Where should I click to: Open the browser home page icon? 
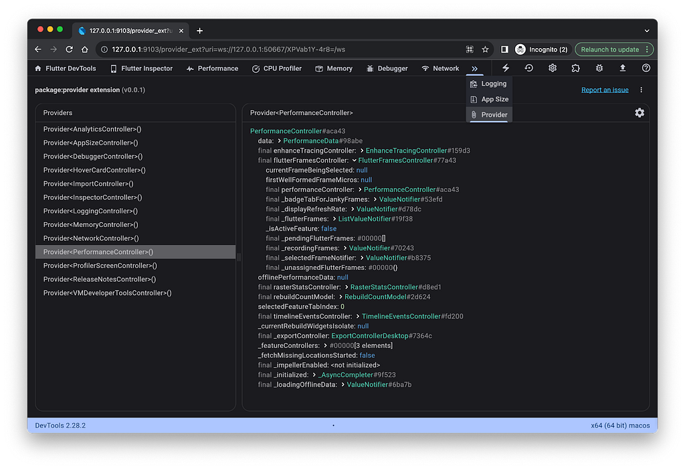[x=85, y=50]
